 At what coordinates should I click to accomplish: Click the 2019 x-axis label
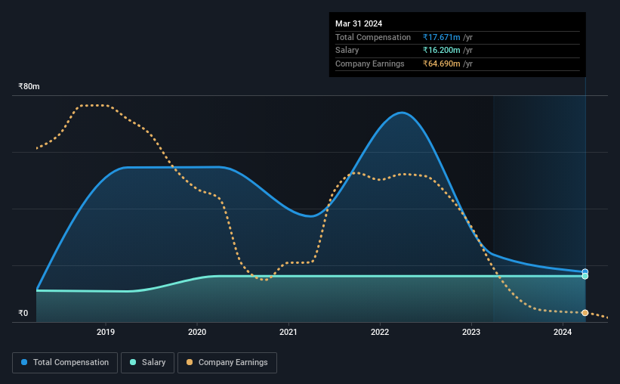106,332
